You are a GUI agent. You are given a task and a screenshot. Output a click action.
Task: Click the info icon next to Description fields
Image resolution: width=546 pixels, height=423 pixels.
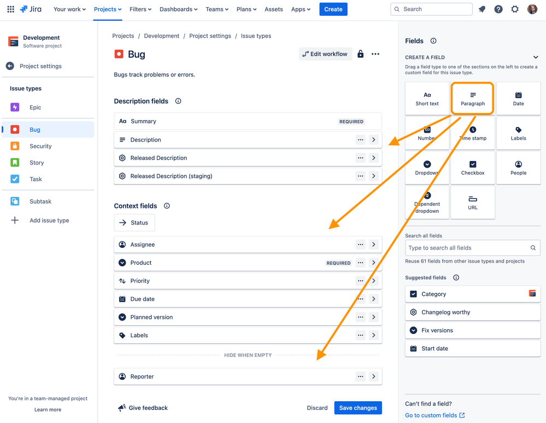pos(178,101)
